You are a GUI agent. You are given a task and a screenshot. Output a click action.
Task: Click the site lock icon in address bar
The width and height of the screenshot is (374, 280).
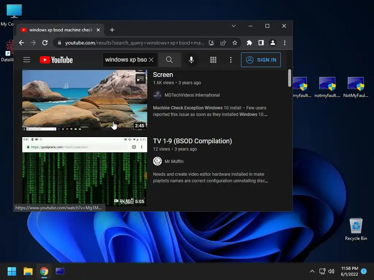click(x=60, y=43)
